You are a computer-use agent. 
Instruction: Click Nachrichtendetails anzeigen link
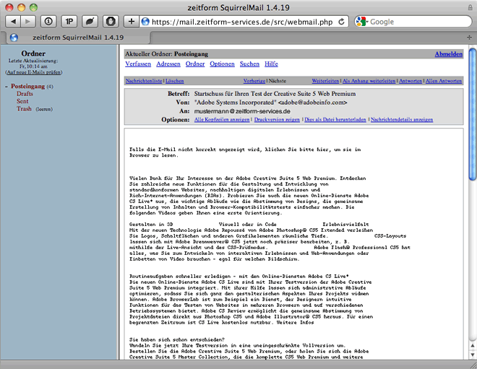tap(402, 120)
